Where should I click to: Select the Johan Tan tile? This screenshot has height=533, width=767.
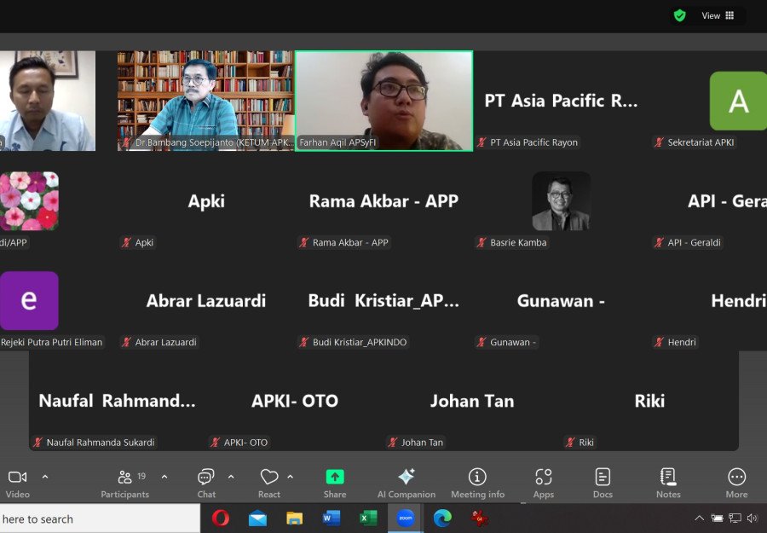click(472, 401)
